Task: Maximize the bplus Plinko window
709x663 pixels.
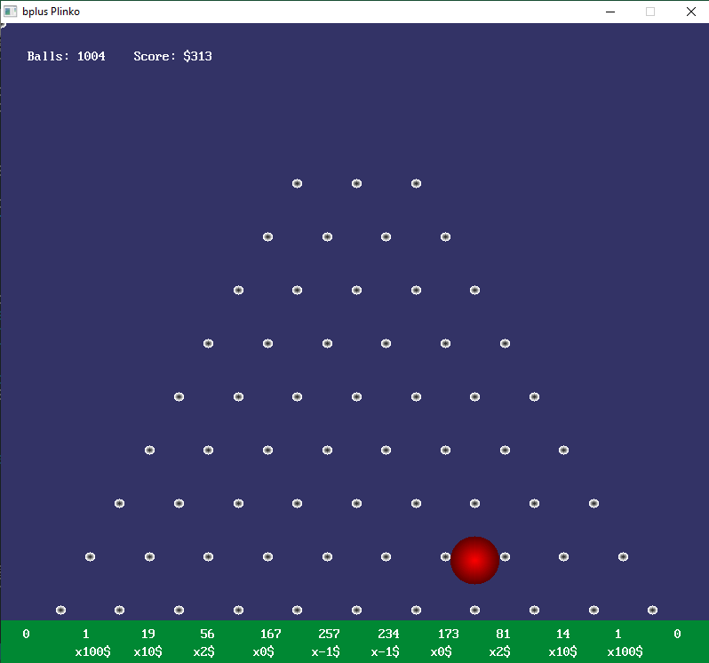Action: pyautogui.click(x=650, y=12)
